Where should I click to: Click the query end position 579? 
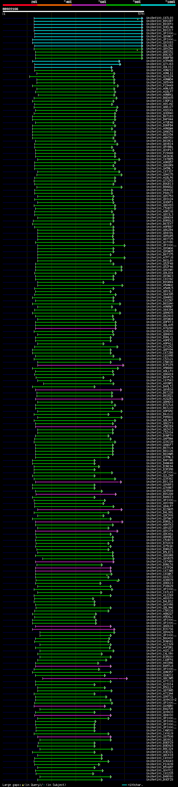pyautogui.click(x=140, y=14)
